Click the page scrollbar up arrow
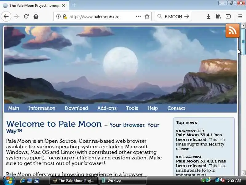 point(243,25)
